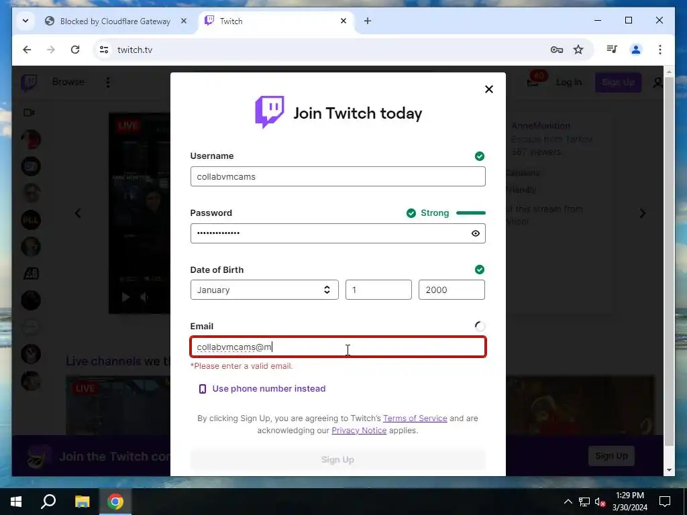Image resolution: width=687 pixels, height=515 pixels.
Task: Show next carousel stream with right arrow
Action: 642,213
